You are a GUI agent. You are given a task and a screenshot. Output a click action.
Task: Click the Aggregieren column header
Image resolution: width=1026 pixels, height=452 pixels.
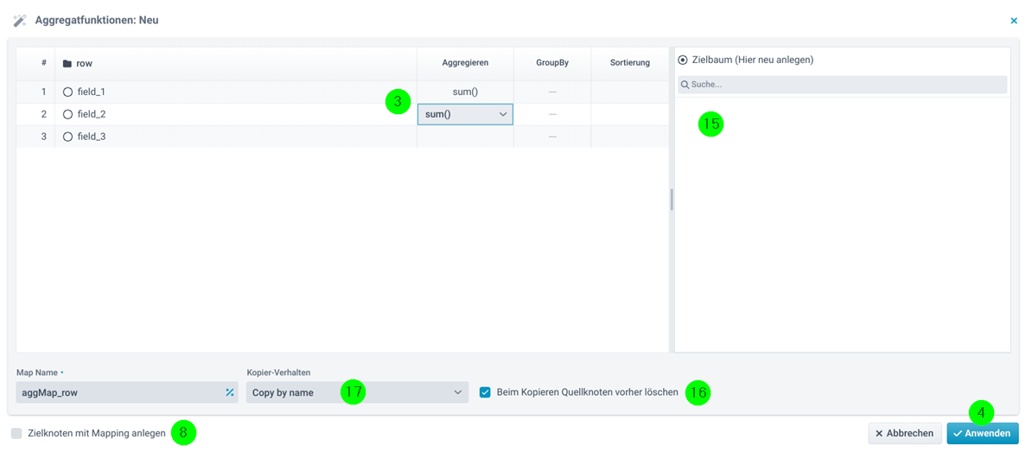[x=465, y=63]
